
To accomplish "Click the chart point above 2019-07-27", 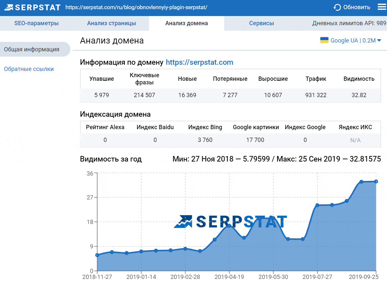I will click(317, 205).
